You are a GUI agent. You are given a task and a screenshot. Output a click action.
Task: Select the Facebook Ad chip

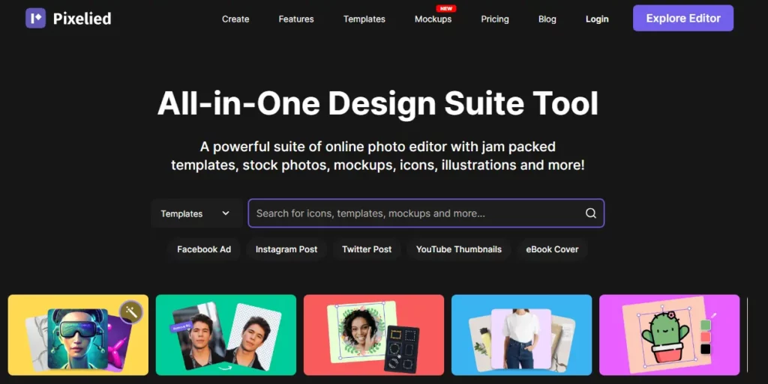204,249
